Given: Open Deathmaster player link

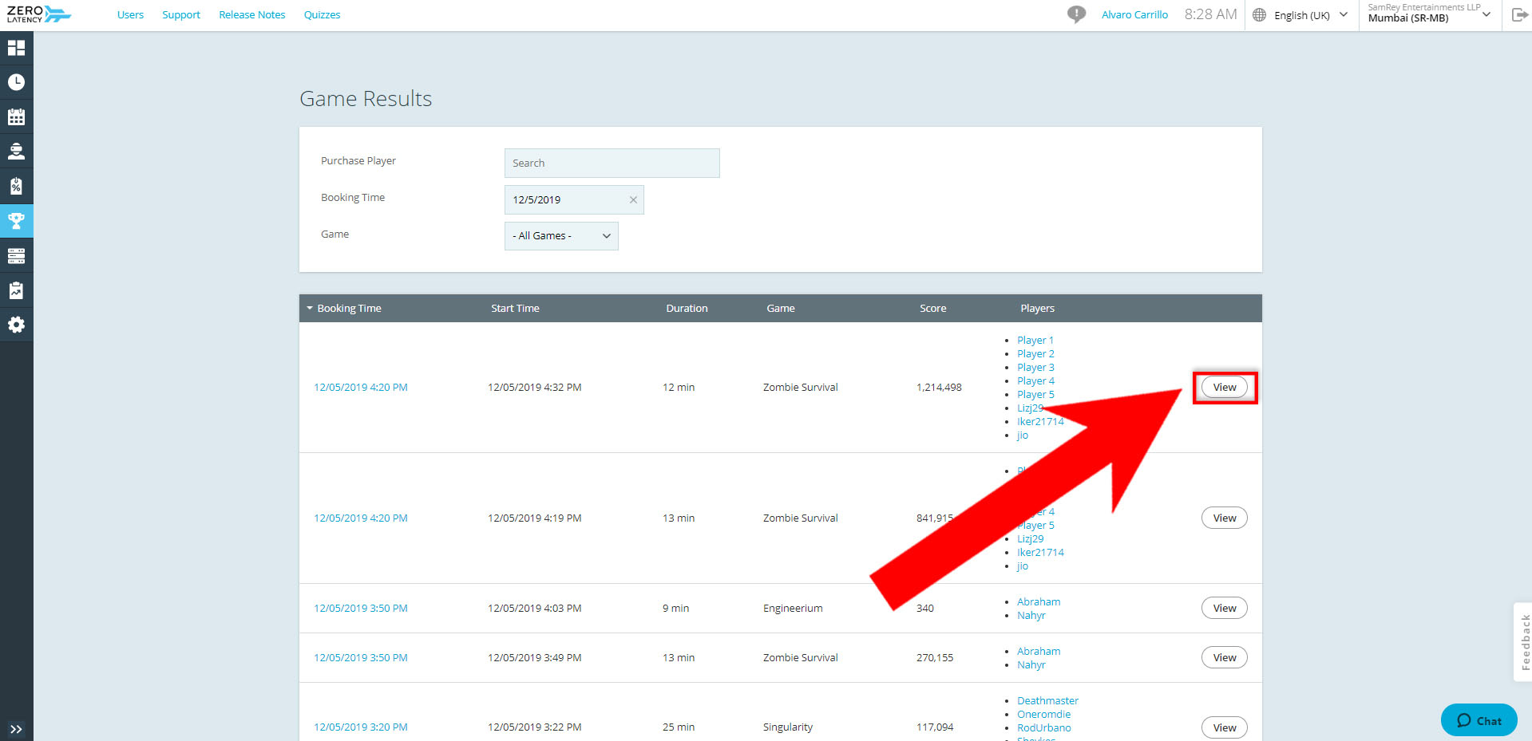Looking at the screenshot, I should [x=1047, y=701].
